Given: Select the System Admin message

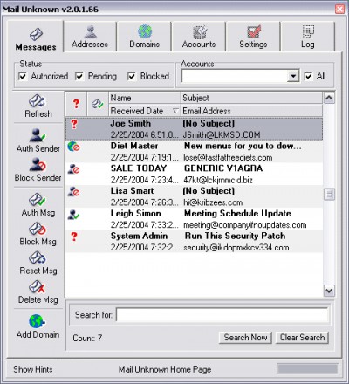Looking at the screenshot, I should coord(195,241).
